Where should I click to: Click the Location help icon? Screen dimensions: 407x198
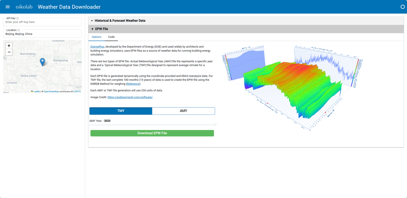click(x=19, y=30)
